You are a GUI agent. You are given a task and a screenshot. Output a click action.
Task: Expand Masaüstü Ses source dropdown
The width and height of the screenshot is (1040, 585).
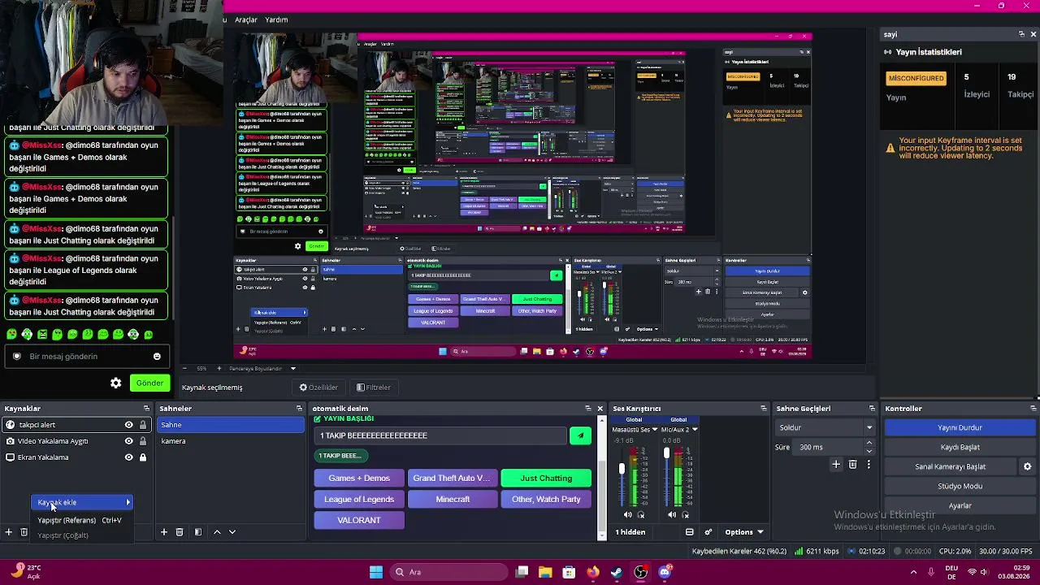(x=656, y=430)
